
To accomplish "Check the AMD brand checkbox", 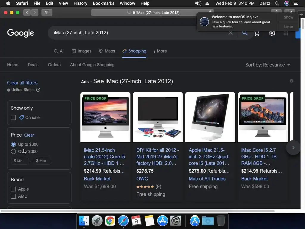I will tap(13, 196).
